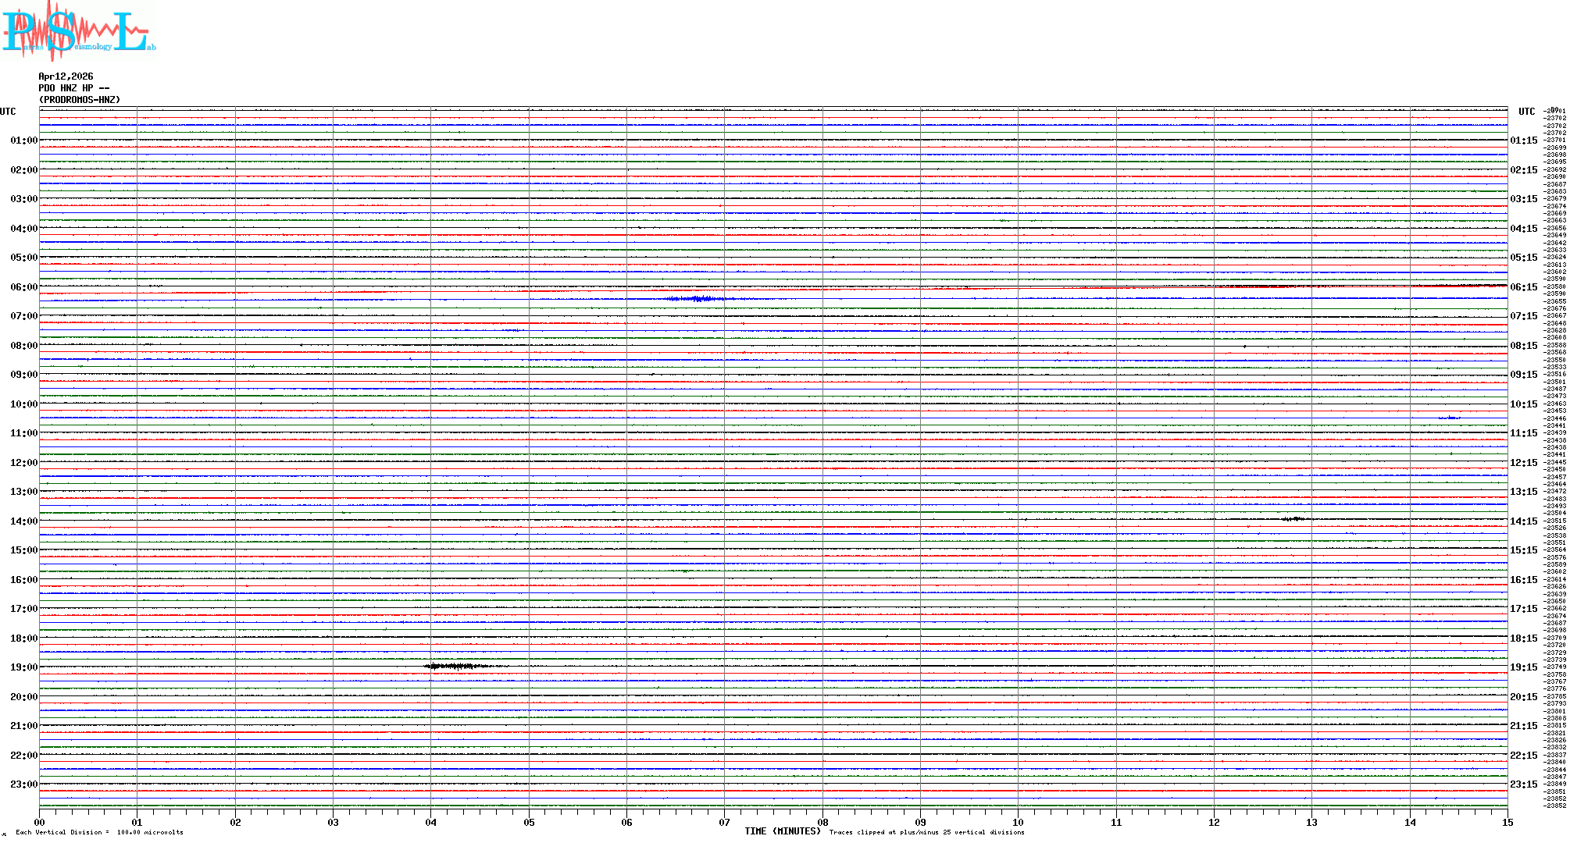Click minute 04 tick label on bottom axis
This screenshot has width=1570, height=843.
pos(430,822)
